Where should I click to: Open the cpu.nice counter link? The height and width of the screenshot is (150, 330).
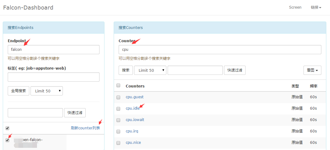(133, 143)
